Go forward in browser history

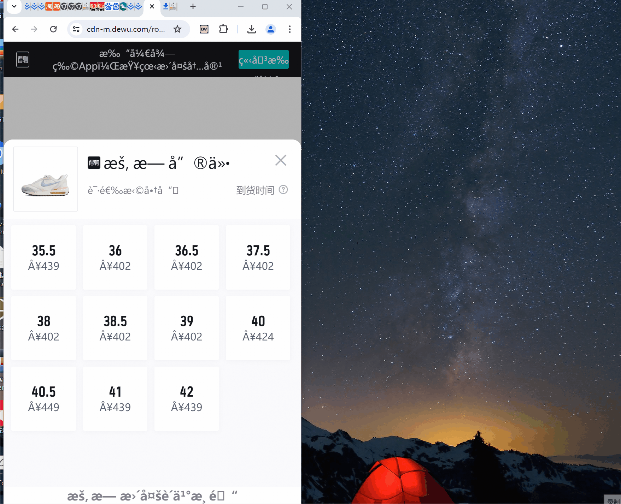34,29
